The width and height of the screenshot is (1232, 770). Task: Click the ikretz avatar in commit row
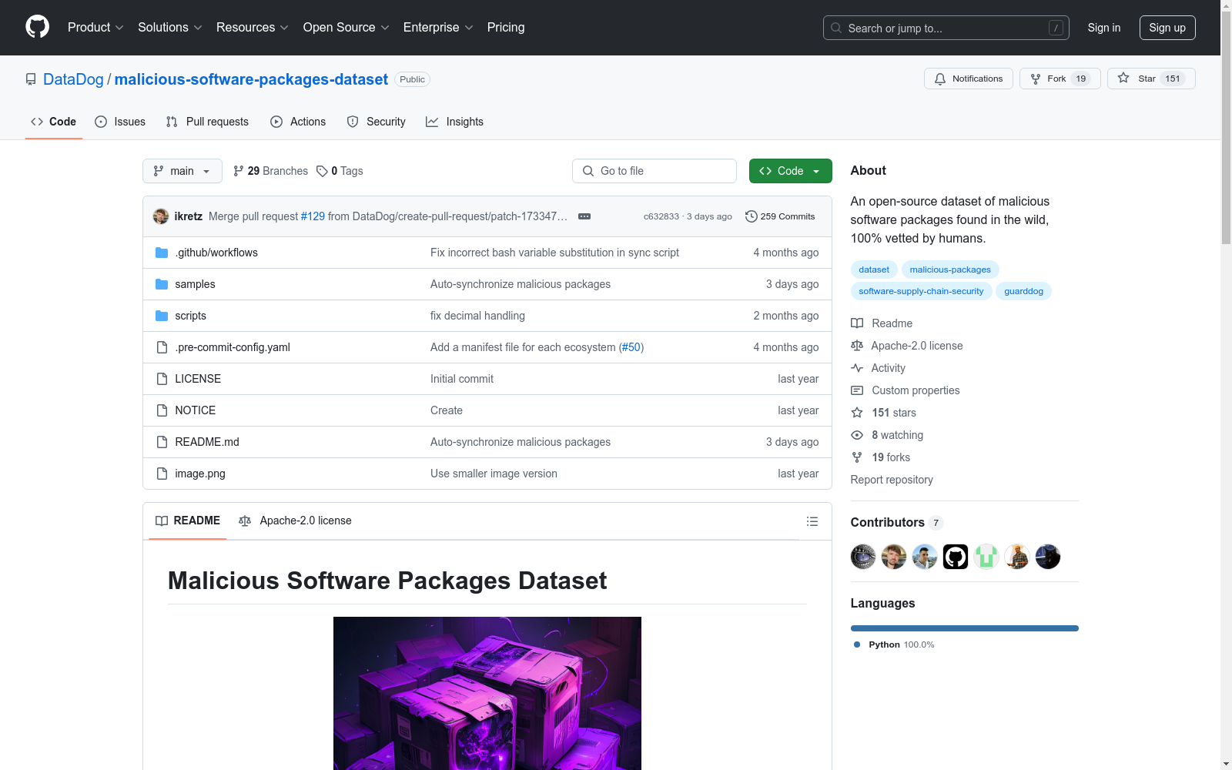(x=161, y=216)
